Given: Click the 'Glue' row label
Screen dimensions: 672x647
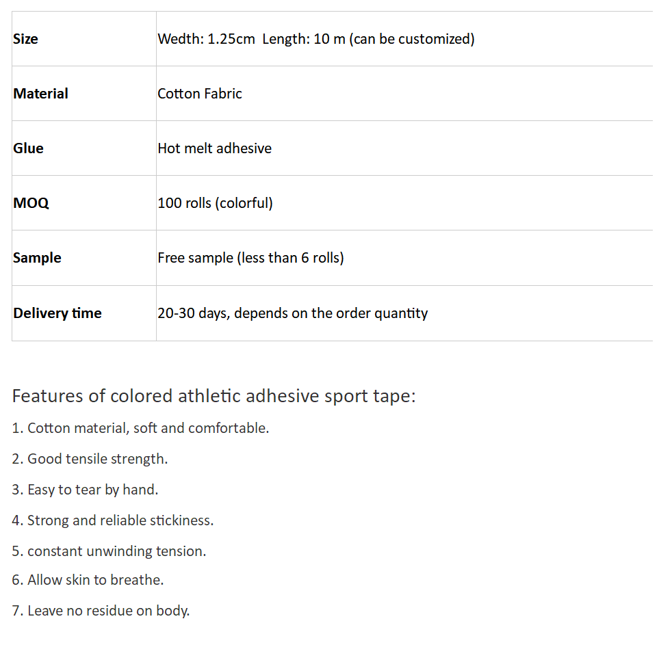Looking at the screenshot, I should [x=29, y=148].
